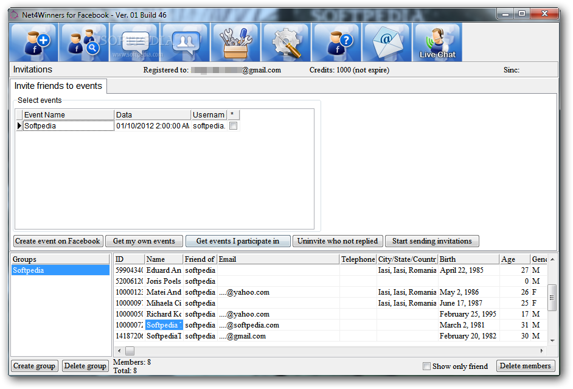Select the Softpedia group in Groups list
573x389 pixels.
(60, 270)
